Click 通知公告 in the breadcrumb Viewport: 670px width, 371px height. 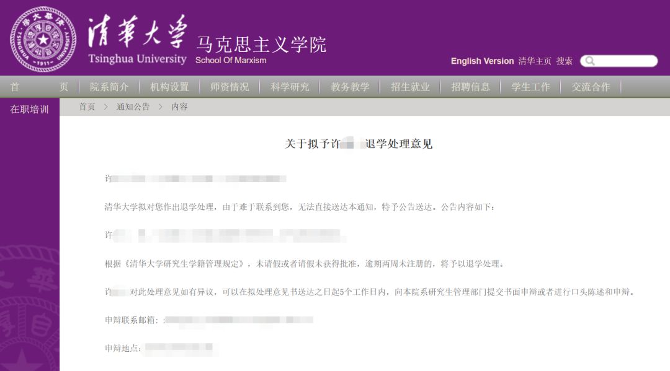133,107
